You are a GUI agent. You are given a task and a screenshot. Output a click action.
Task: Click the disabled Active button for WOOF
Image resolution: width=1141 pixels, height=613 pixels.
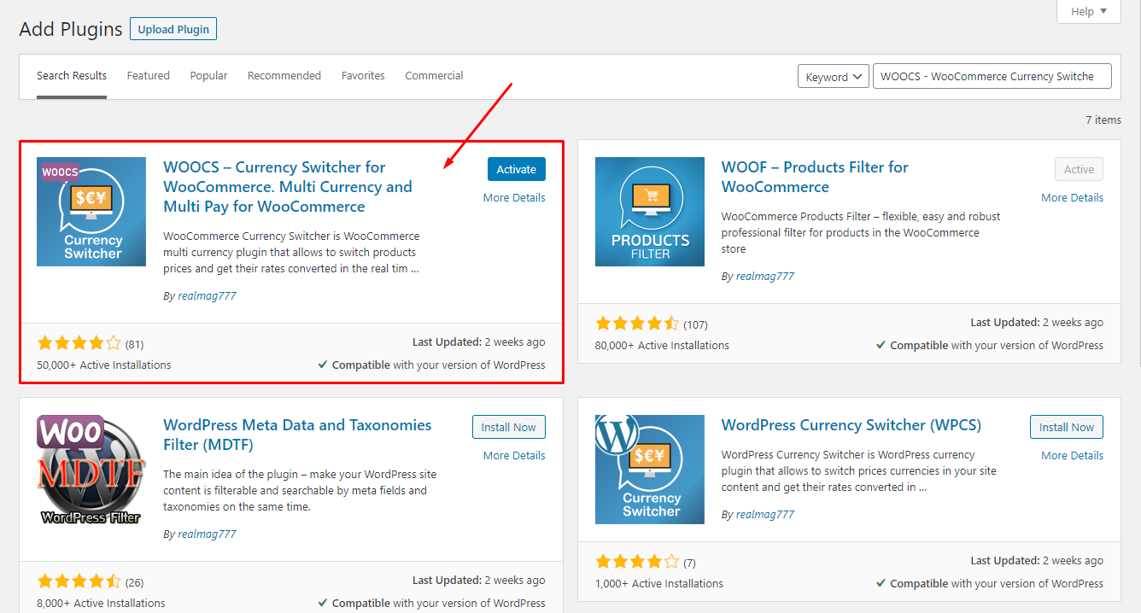[x=1079, y=169]
